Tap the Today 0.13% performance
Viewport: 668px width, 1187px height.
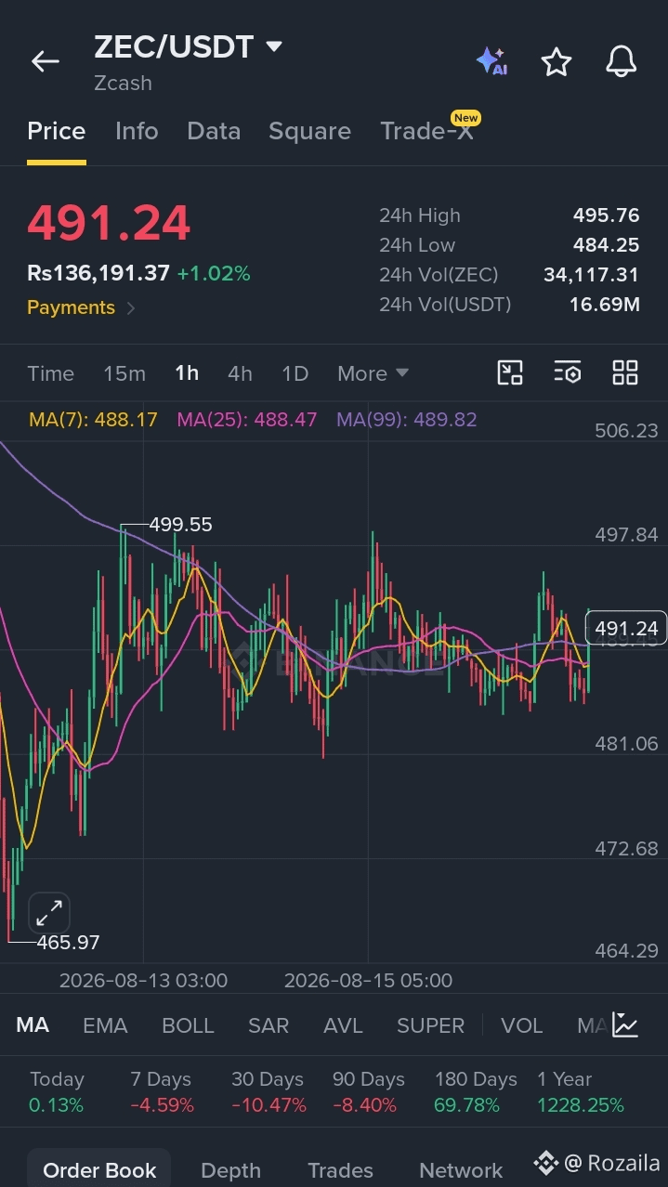[57, 1092]
